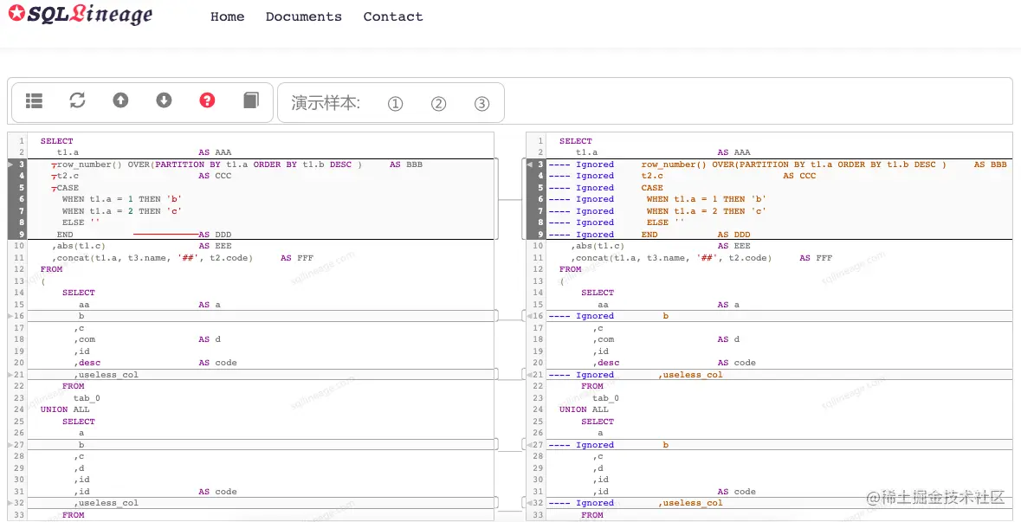Viewport: 1021px width, 522px height.
Task: Click right pane merge arrow at line 21
Action: coord(529,374)
